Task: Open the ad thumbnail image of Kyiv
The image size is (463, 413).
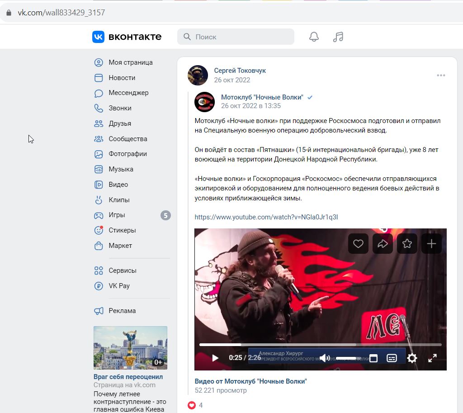Action: coord(131,348)
